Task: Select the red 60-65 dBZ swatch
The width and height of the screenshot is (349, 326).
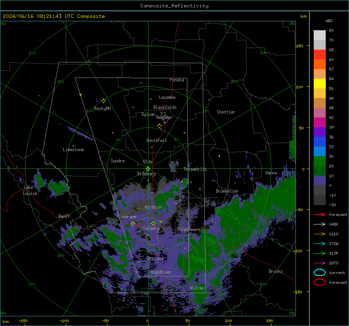Action: click(x=320, y=54)
